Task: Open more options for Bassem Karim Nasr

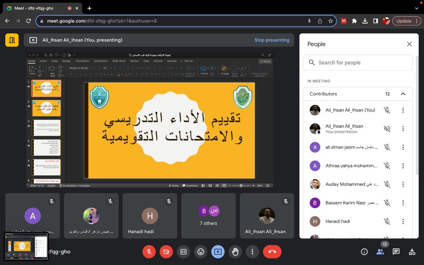Action: coord(403,203)
